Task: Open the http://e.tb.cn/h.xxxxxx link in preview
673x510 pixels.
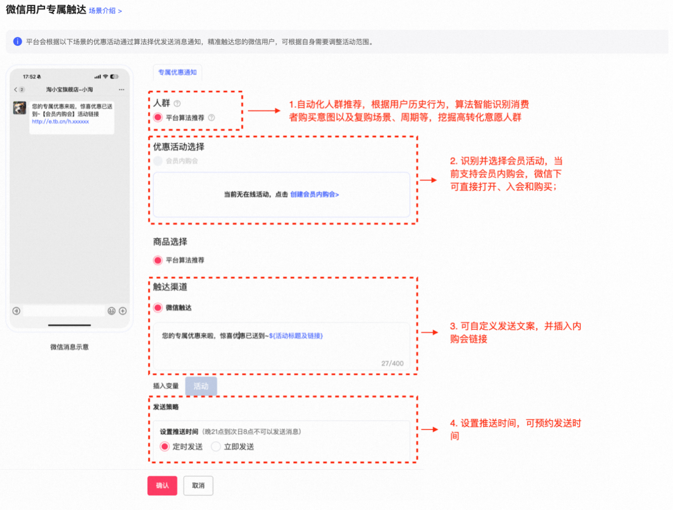Action: (60, 121)
